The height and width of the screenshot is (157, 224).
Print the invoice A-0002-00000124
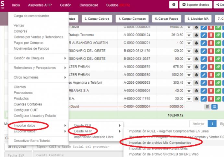[x=196, y=35]
